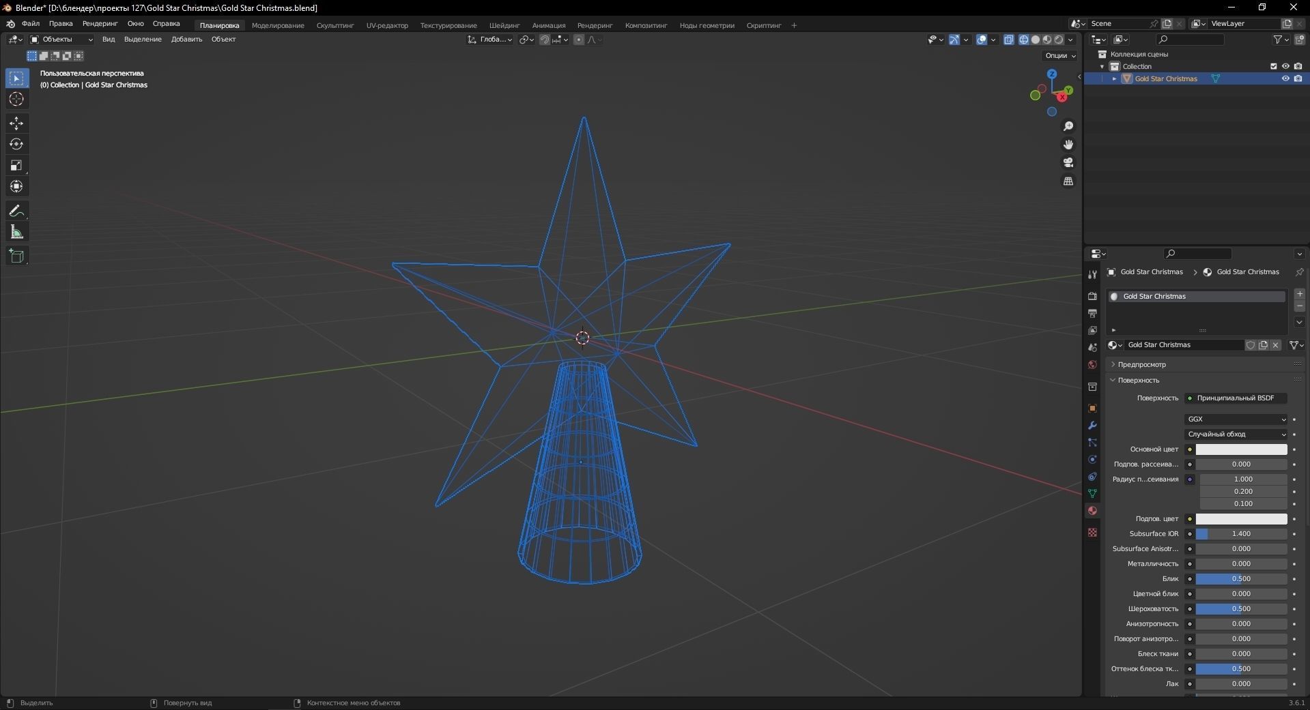Open the "Файл" menu
Viewport: 1310px width, 710px height.
31,24
